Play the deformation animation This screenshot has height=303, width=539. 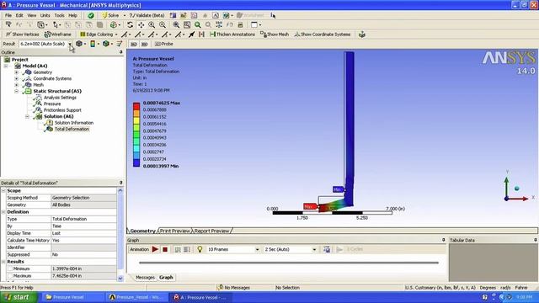tap(155, 249)
